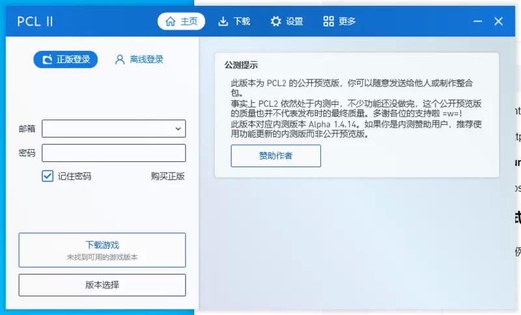Open the 设置 settings tab

(287, 21)
